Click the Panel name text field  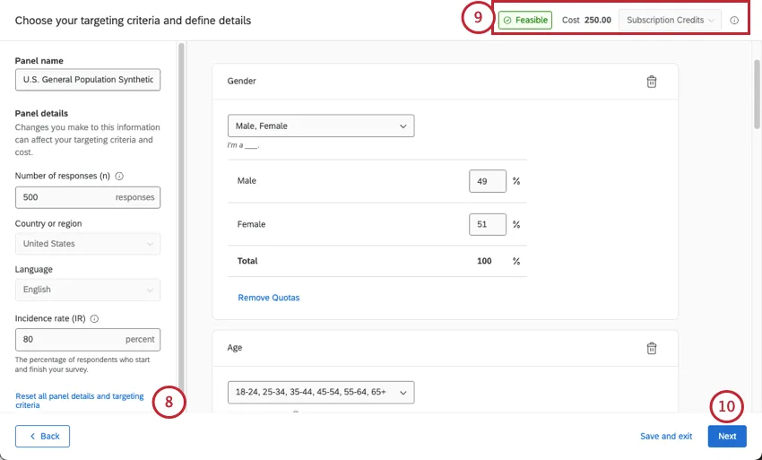click(x=88, y=80)
